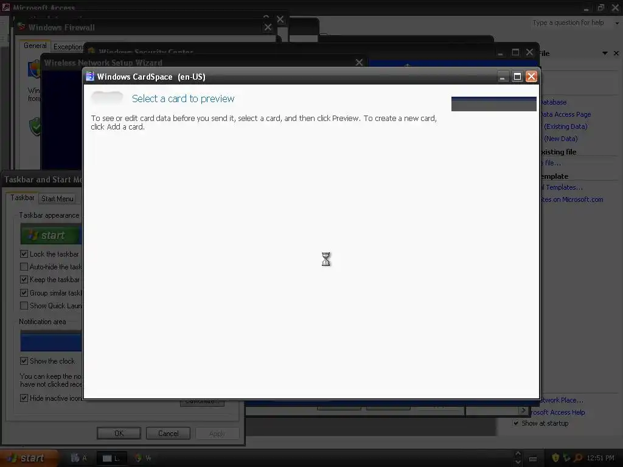Click the taskbar scroll up arrow
The image size is (623, 467).
click(x=518, y=454)
